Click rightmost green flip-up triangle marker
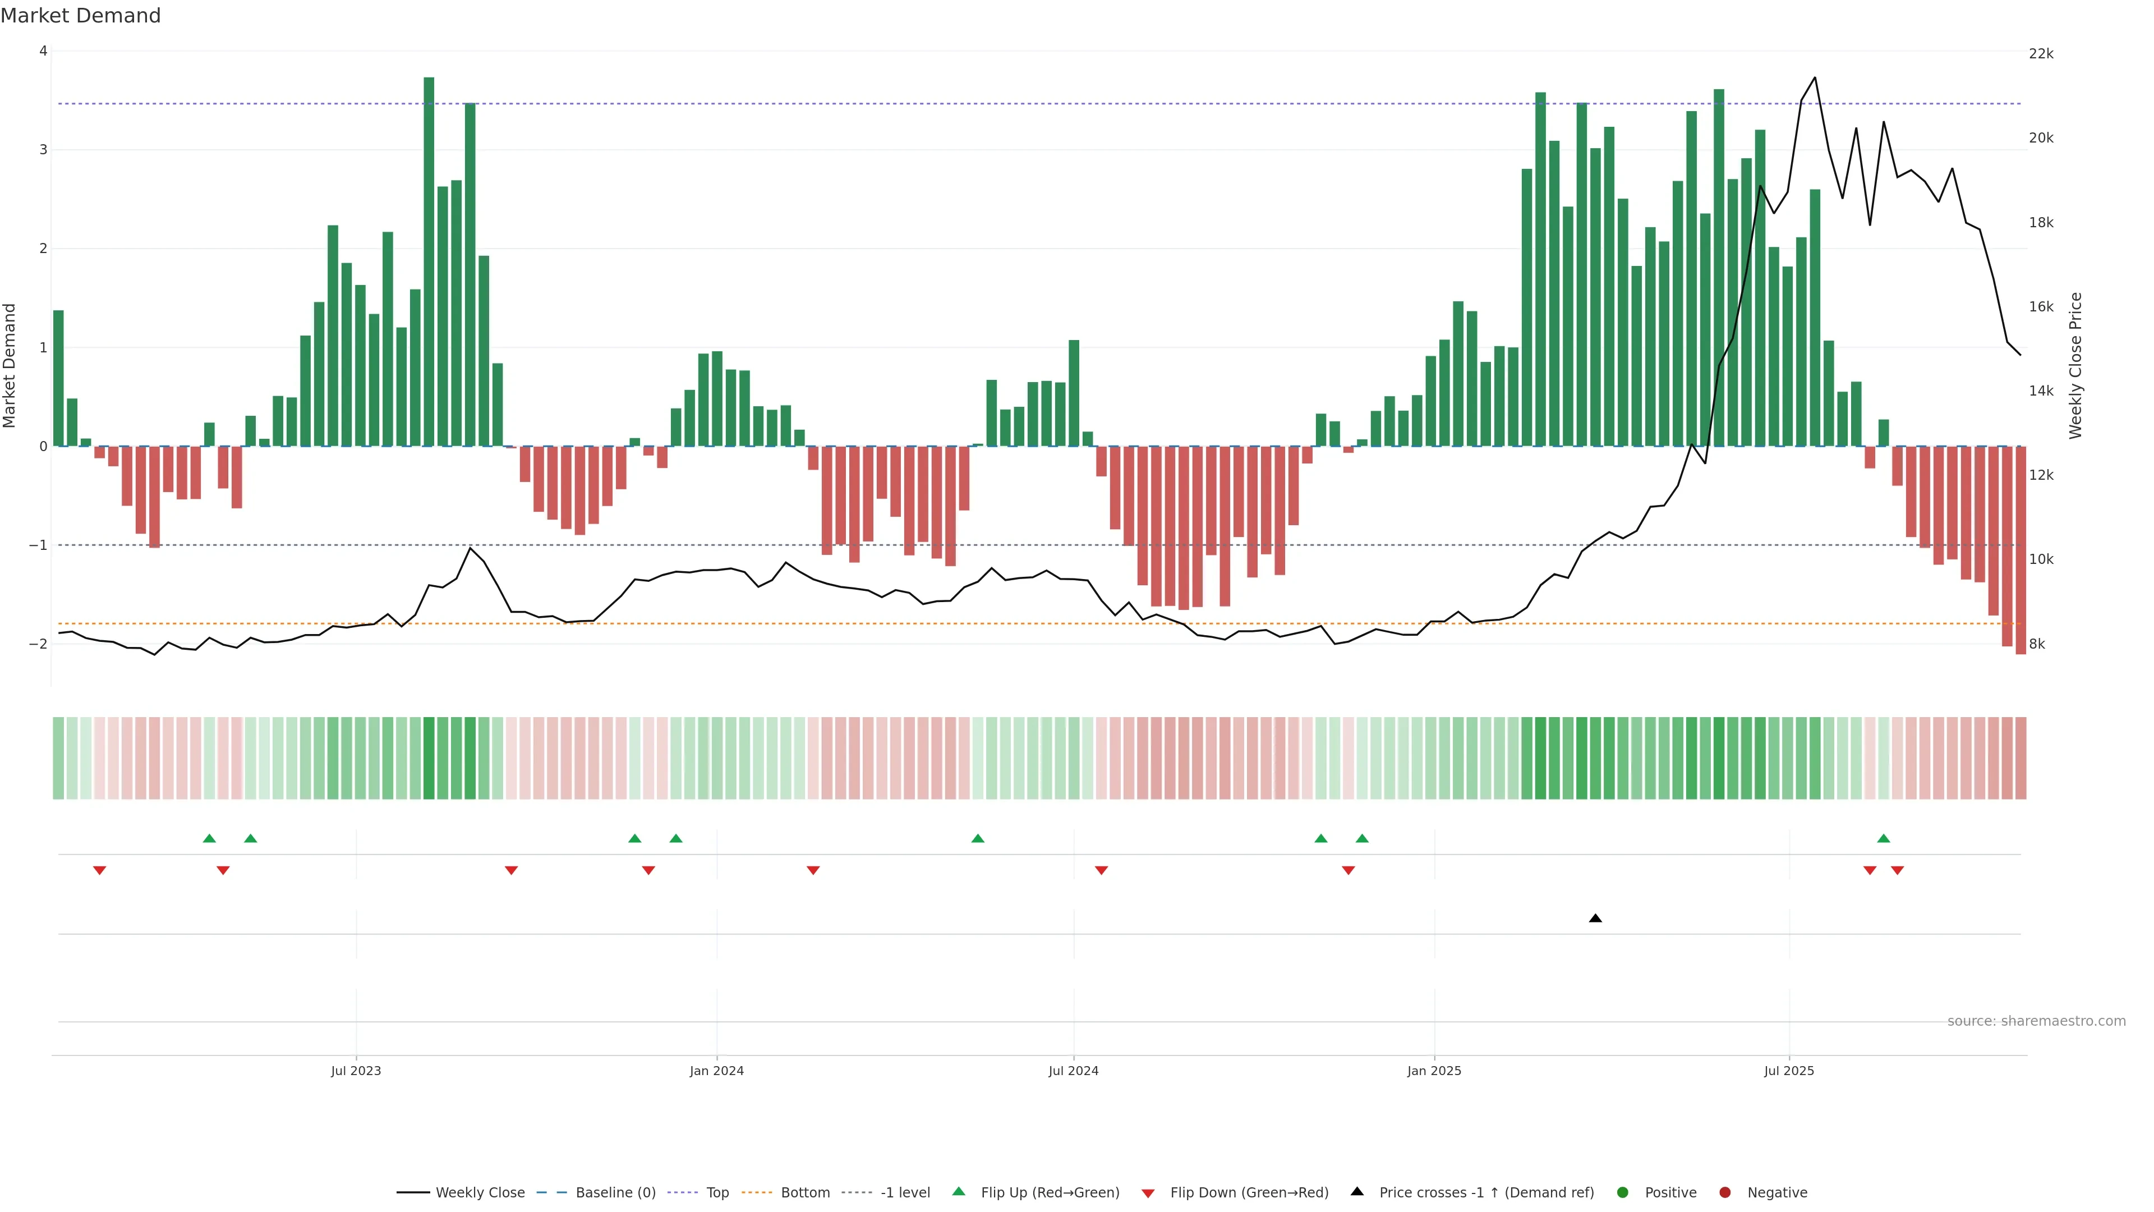This screenshot has height=1212, width=2154. (x=1883, y=839)
